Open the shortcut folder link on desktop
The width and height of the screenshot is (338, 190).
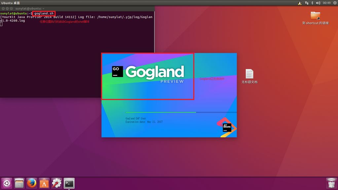click(x=315, y=18)
